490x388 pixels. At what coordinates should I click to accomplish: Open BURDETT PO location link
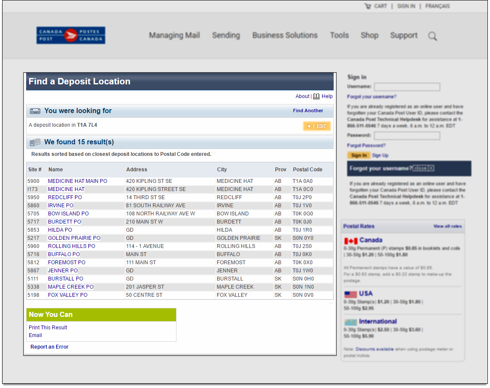pyautogui.click(x=64, y=222)
